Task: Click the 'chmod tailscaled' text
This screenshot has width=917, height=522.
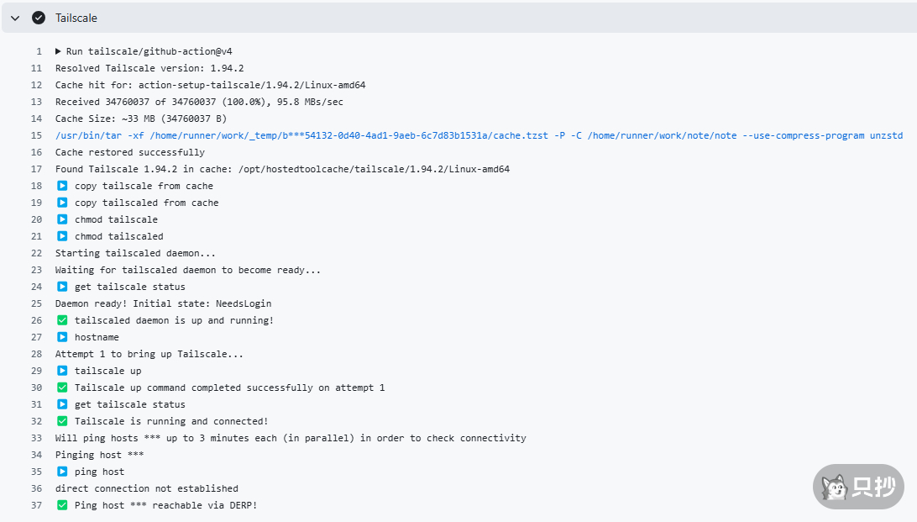Action: click(x=118, y=236)
